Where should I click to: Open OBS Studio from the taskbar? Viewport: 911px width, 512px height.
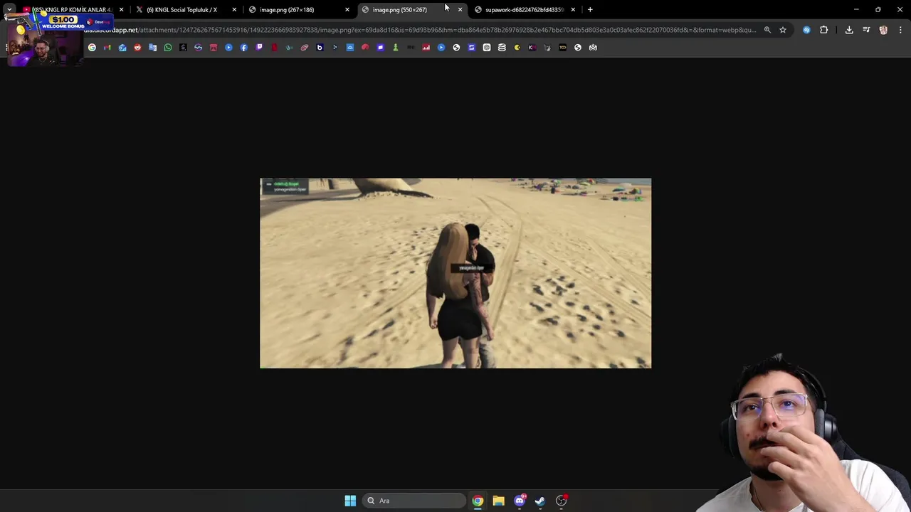click(562, 501)
